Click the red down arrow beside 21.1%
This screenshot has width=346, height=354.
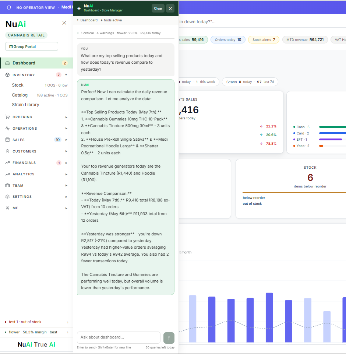coord(261,126)
